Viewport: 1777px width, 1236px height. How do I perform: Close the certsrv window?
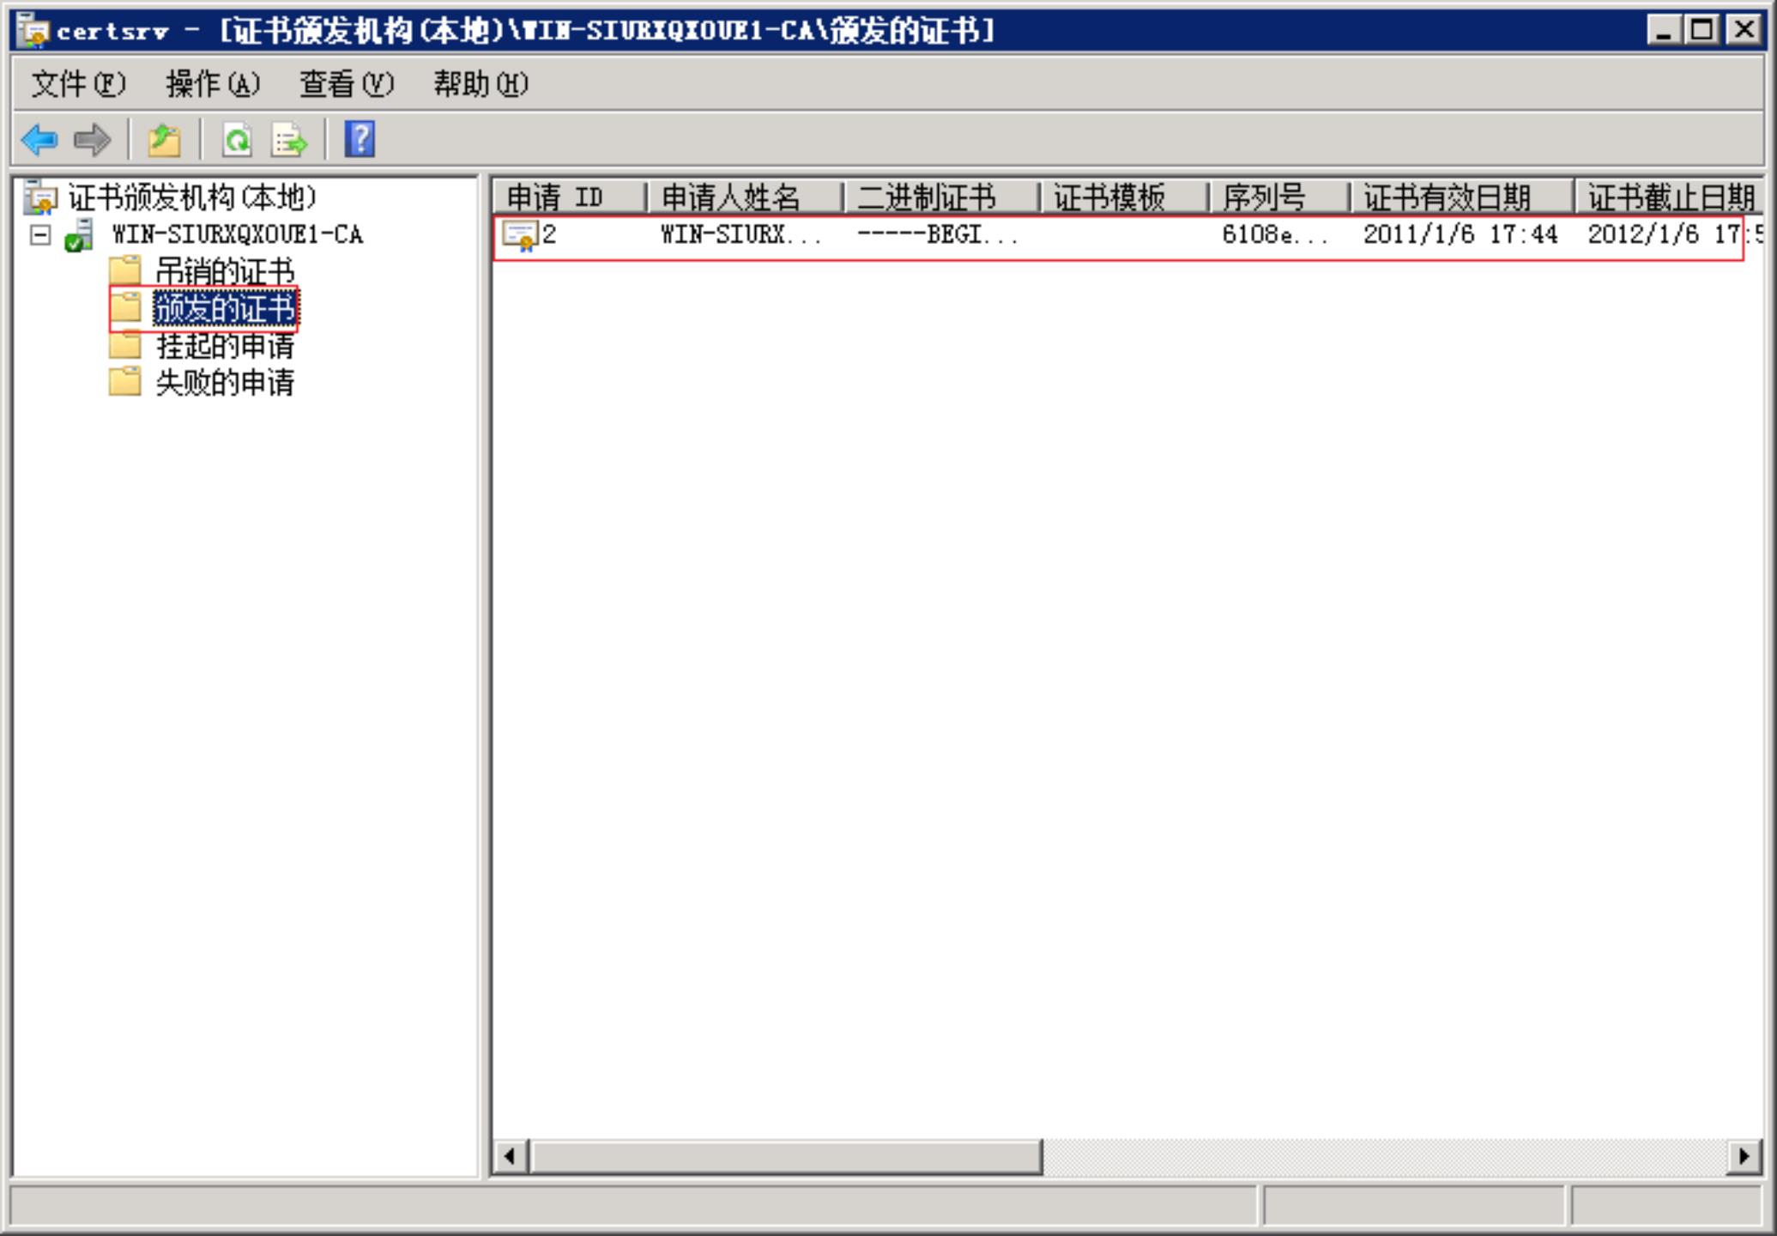1744,30
